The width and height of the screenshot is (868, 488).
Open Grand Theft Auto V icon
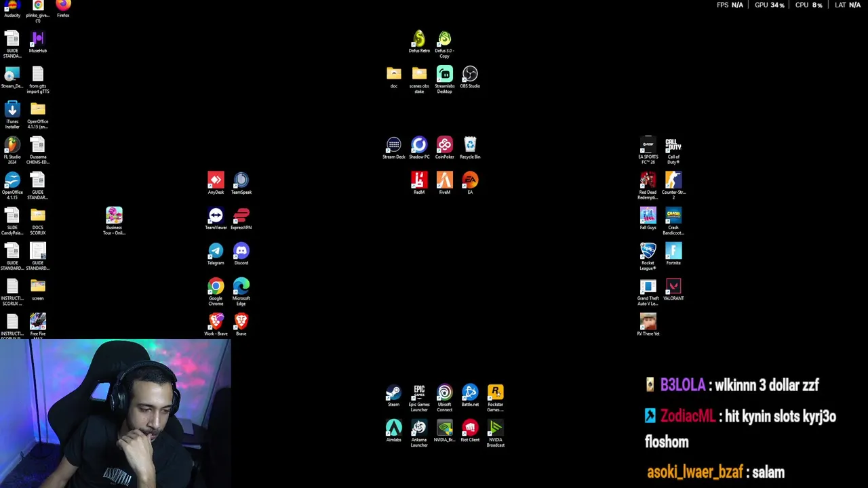pyautogui.click(x=648, y=292)
